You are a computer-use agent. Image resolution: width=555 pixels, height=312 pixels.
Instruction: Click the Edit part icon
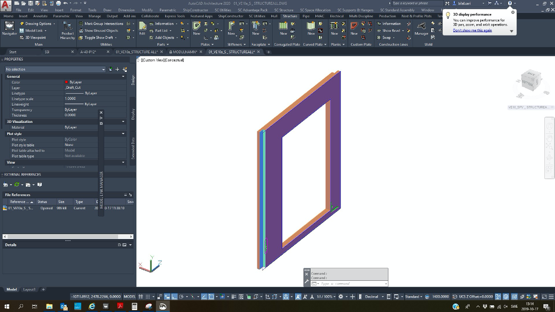(x=142, y=28)
